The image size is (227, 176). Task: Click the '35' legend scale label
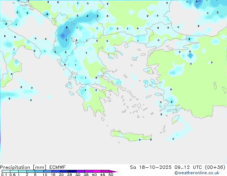[86, 175]
